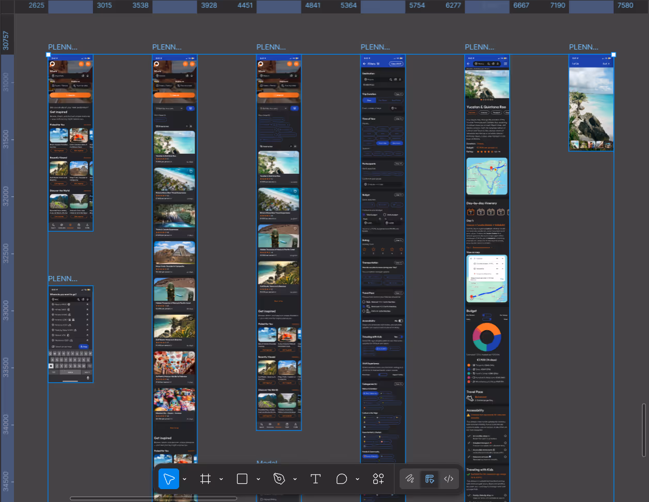Select the Pen tool

point(279,479)
